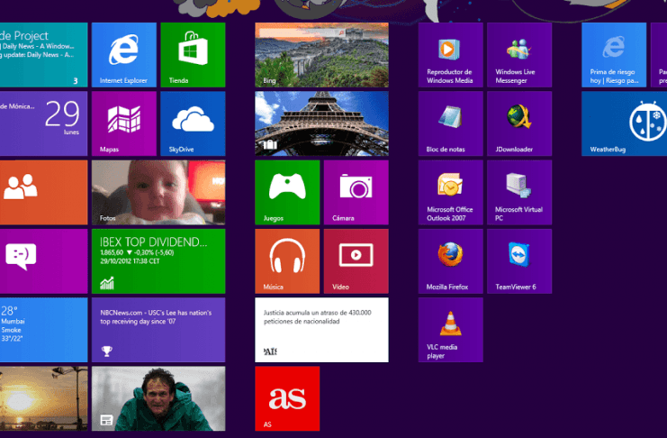
Task: Open the AS sports tile
Action: [287, 398]
